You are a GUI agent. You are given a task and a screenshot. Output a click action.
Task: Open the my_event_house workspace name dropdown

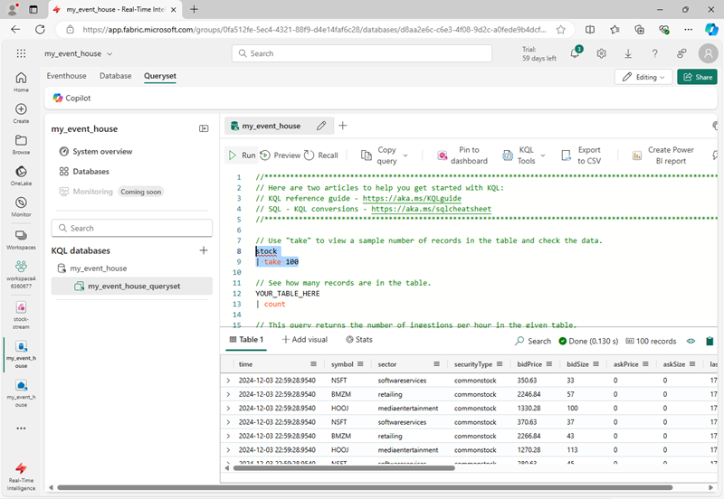[x=79, y=53]
